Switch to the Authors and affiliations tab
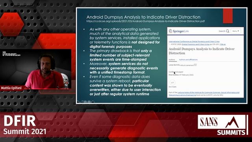This screenshot has width=252, height=142. [x=188, y=60]
